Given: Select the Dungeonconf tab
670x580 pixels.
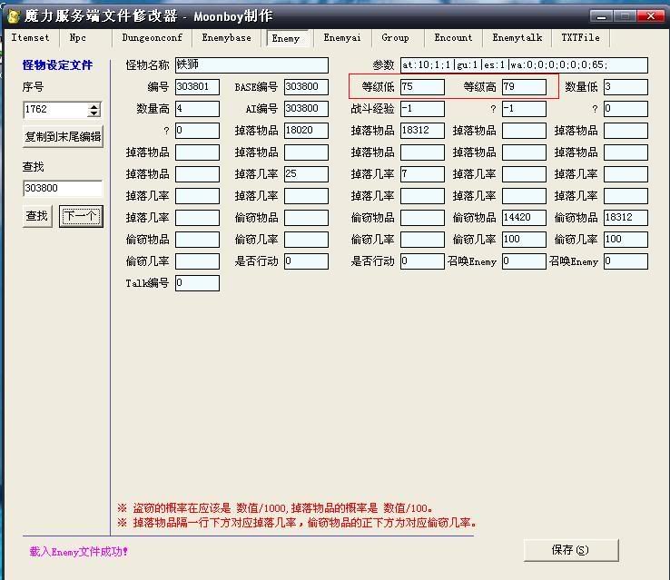Looking at the screenshot, I should coord(153,38).
